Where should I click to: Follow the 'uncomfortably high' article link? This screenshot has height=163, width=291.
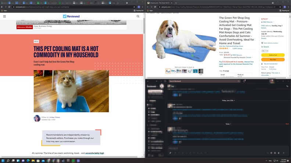[x=95, y=153]
